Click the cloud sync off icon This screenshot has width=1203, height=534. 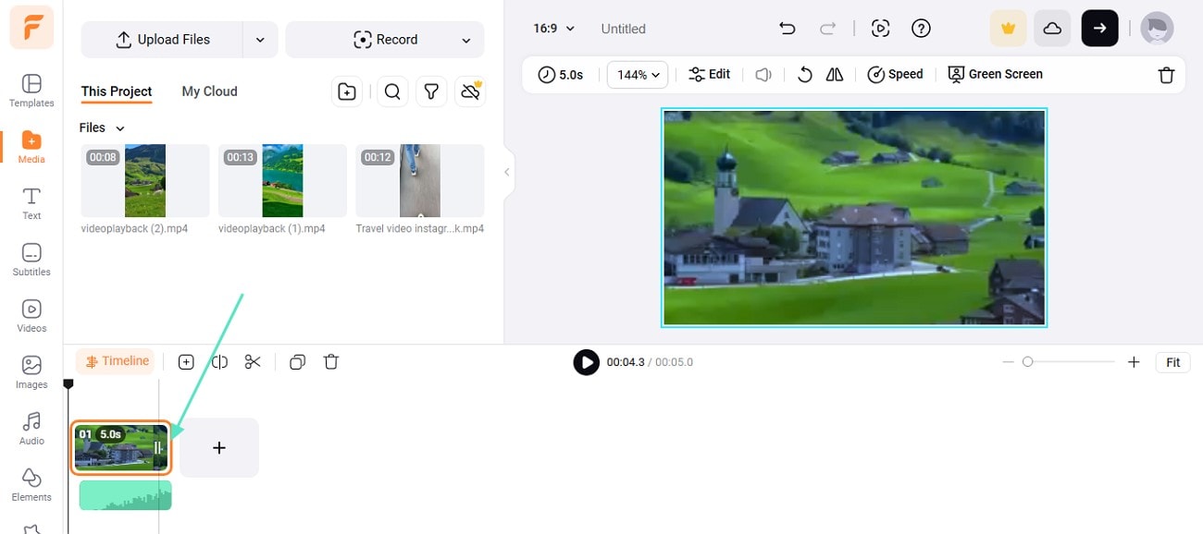coord(471,91)
